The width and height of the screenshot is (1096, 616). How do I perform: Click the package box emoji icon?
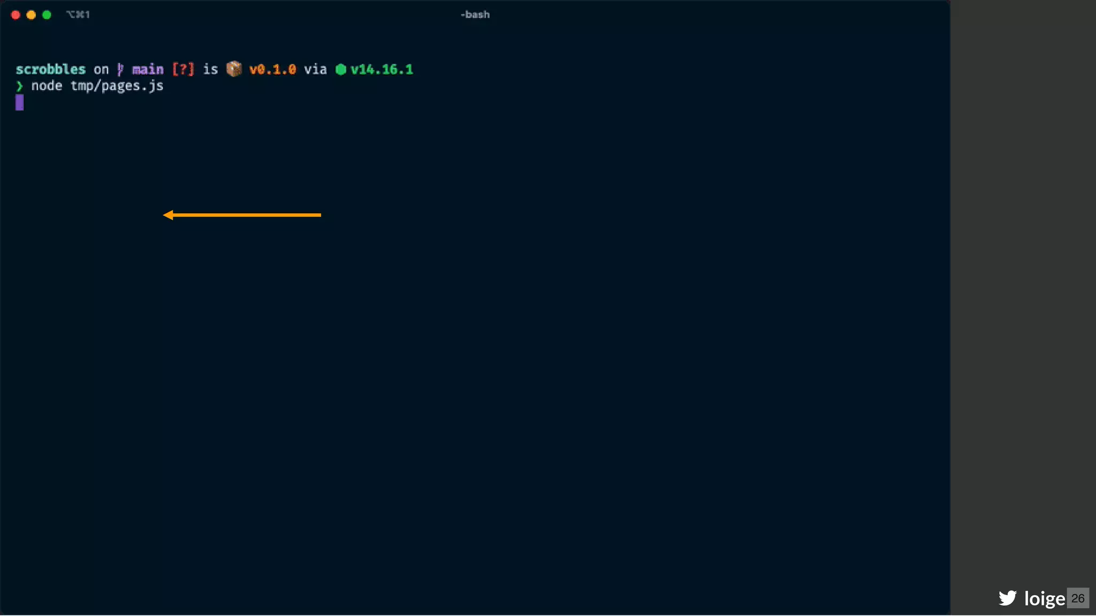click(234, 69)
